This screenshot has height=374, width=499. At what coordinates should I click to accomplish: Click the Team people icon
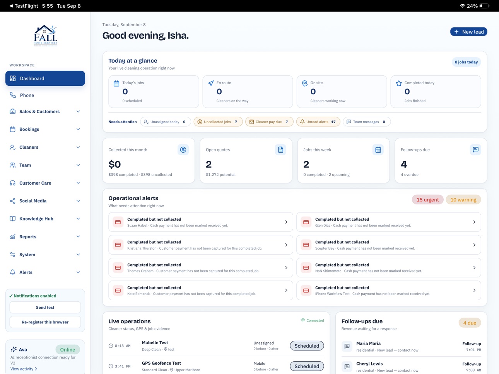click(13, 165)
